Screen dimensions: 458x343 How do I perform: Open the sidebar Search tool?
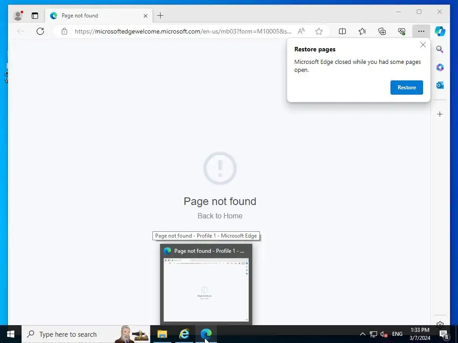tap(440, 49)
